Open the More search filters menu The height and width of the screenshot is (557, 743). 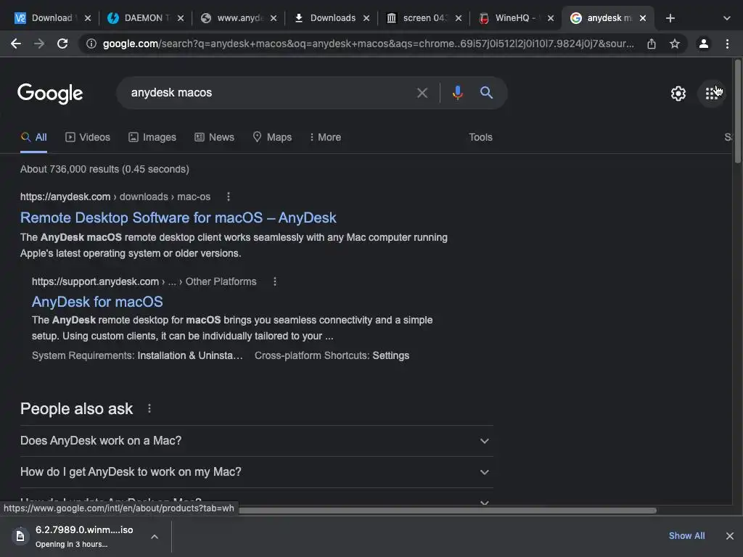pyautogui.click(x=325, y=137)
